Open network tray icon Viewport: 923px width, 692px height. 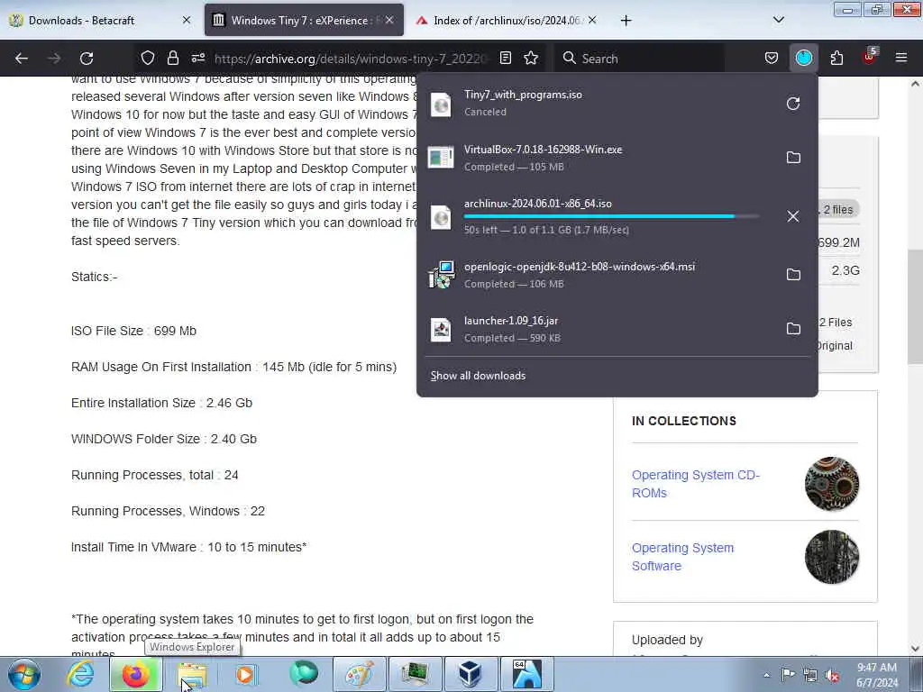click(x=810, y=676)
